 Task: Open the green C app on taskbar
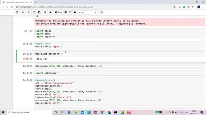click(122, 112)
